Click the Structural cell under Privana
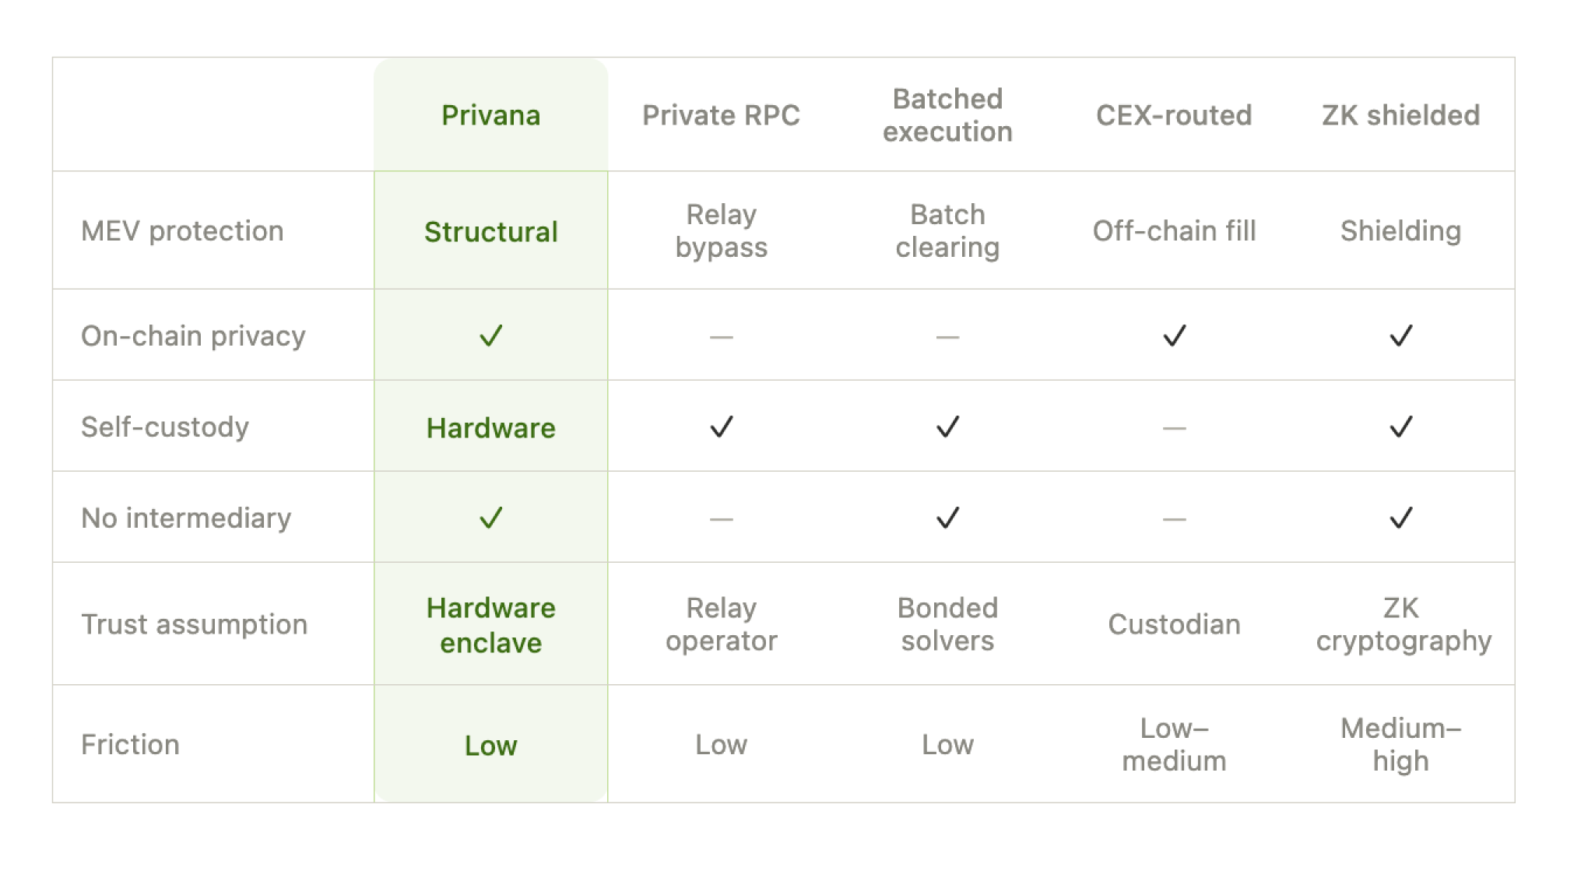1581x885 pixels. (490, 232)
